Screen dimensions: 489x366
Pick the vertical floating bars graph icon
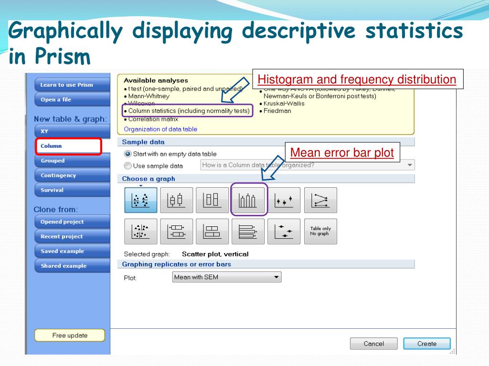(213, 200)
